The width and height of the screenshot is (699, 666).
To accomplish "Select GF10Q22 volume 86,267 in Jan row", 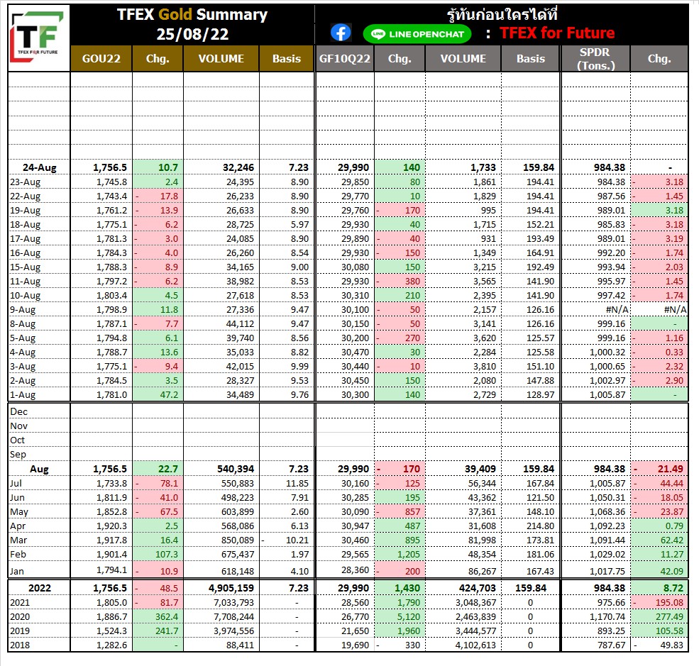I will pos(482,571).
